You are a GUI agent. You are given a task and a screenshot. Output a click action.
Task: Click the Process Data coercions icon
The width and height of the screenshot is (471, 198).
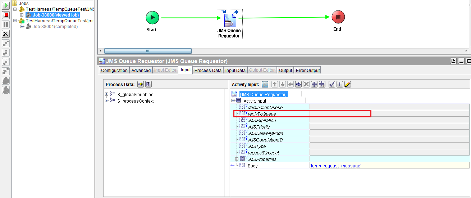tap(140, 84)
